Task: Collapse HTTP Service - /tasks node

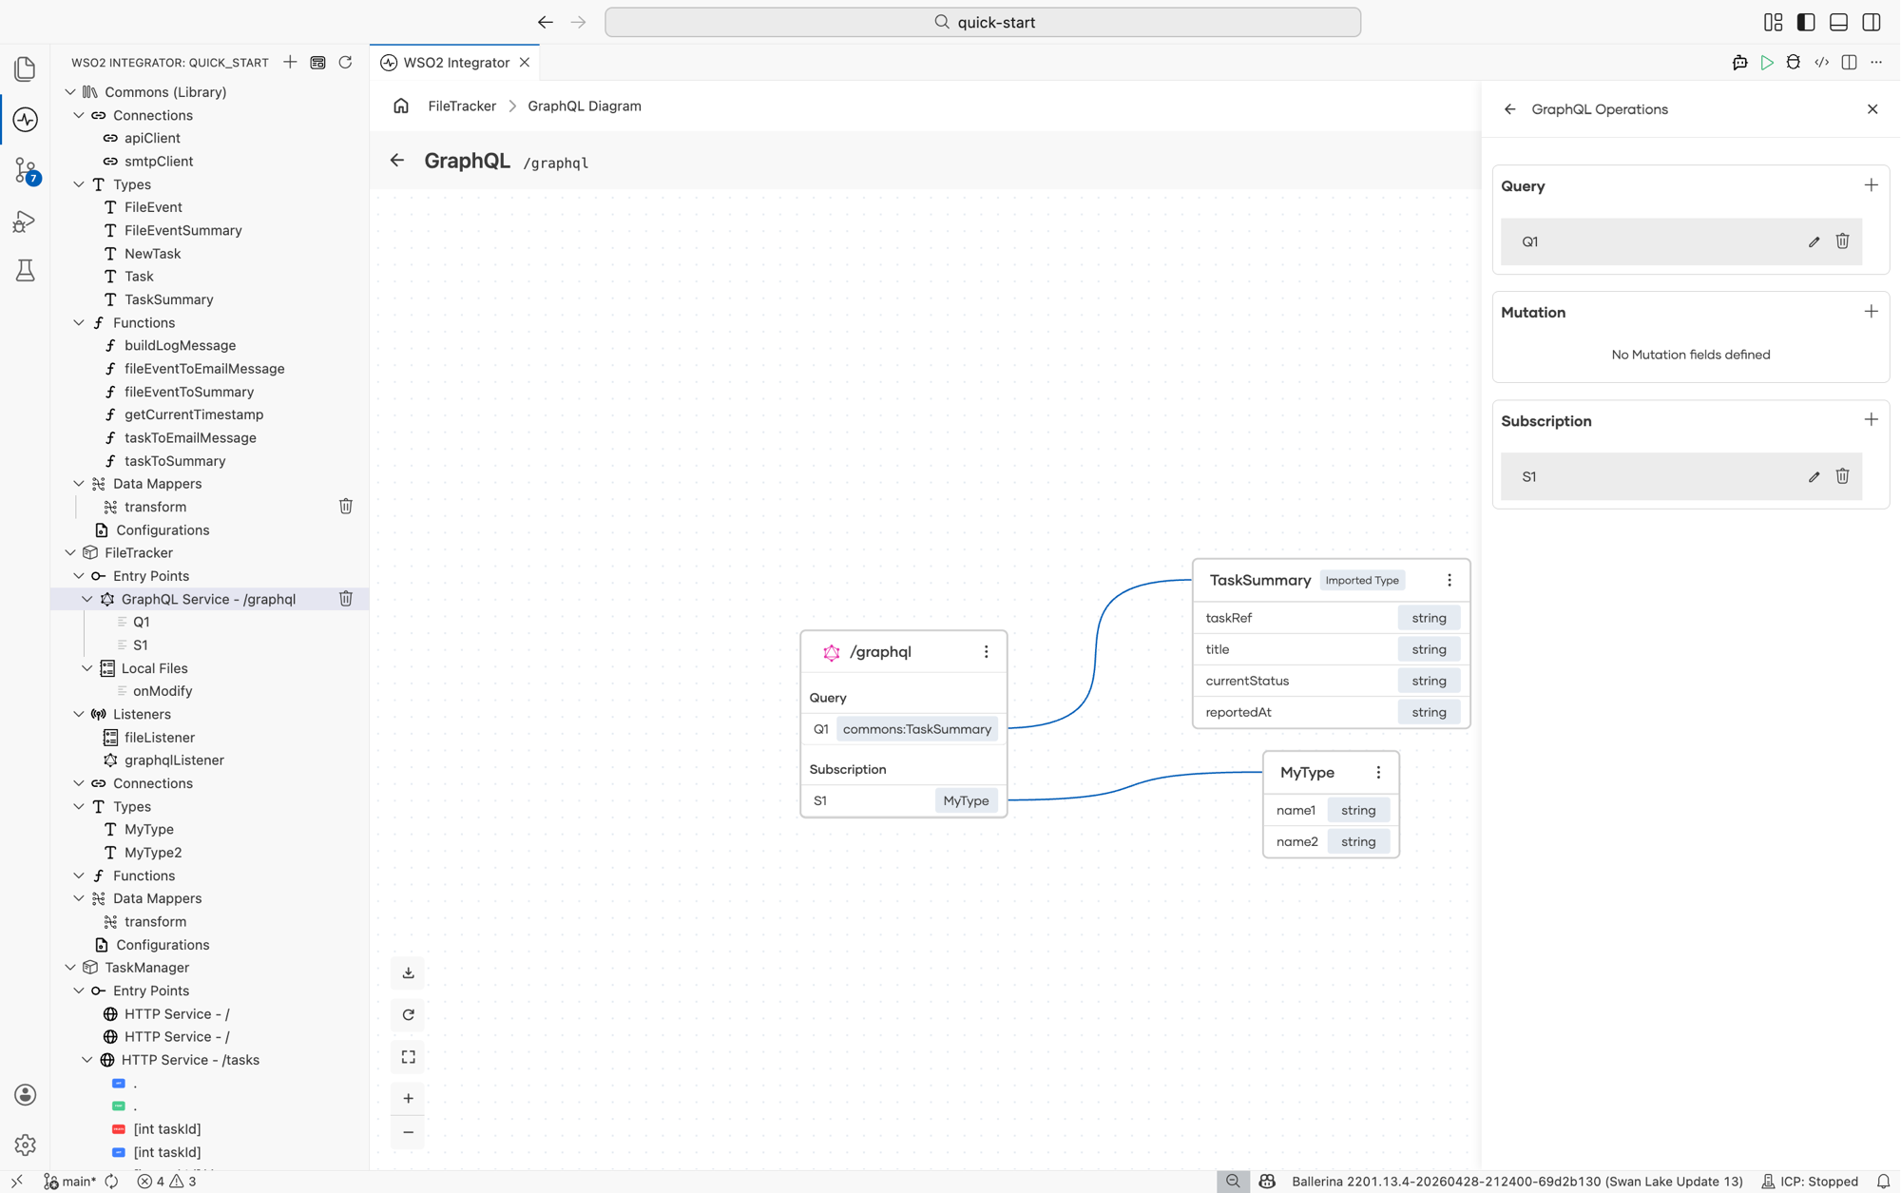Action: 87,1060
